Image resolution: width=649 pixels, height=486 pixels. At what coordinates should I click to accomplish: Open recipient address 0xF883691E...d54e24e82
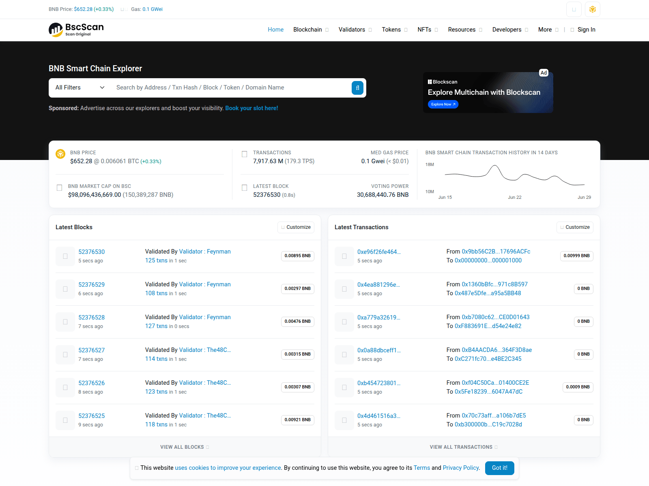pyautogui.click(x=488, y=326)
